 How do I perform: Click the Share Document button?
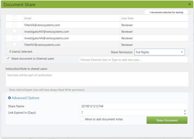[x=167, y=120]
